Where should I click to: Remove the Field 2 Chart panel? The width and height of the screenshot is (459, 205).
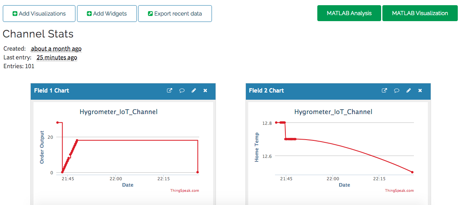pos(420,91)
